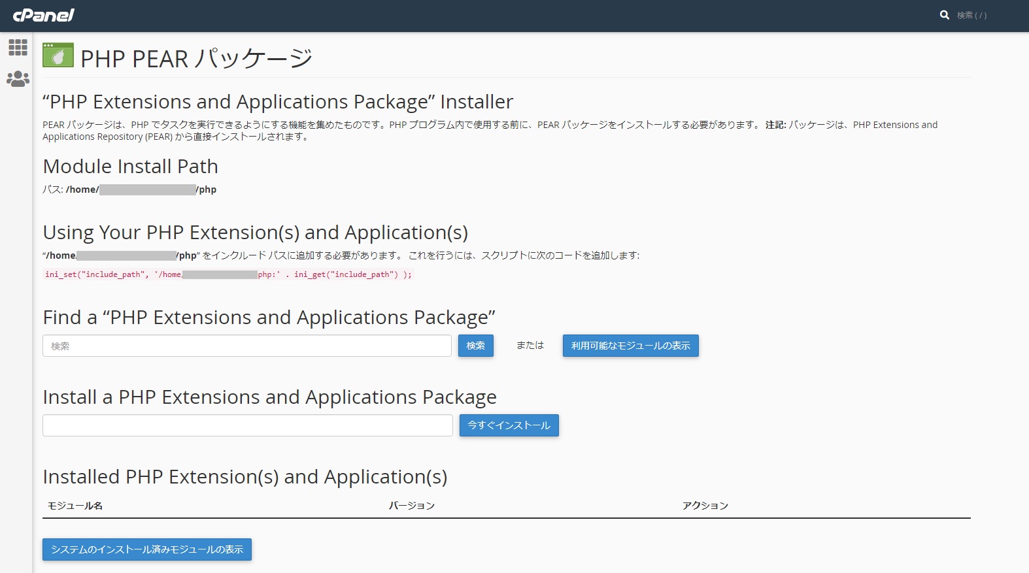Click the PHP PEAR パッケージ page title
Screen dimensions: 1029x573
point(197,58)
